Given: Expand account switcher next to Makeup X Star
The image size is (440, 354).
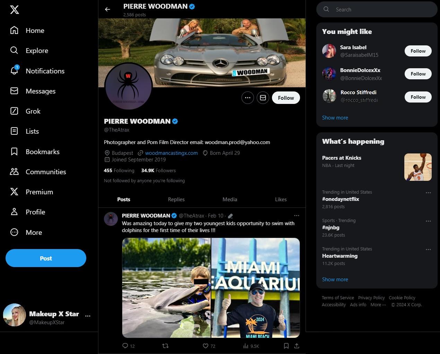Looking at the screenshot, I should coord(88,316).
